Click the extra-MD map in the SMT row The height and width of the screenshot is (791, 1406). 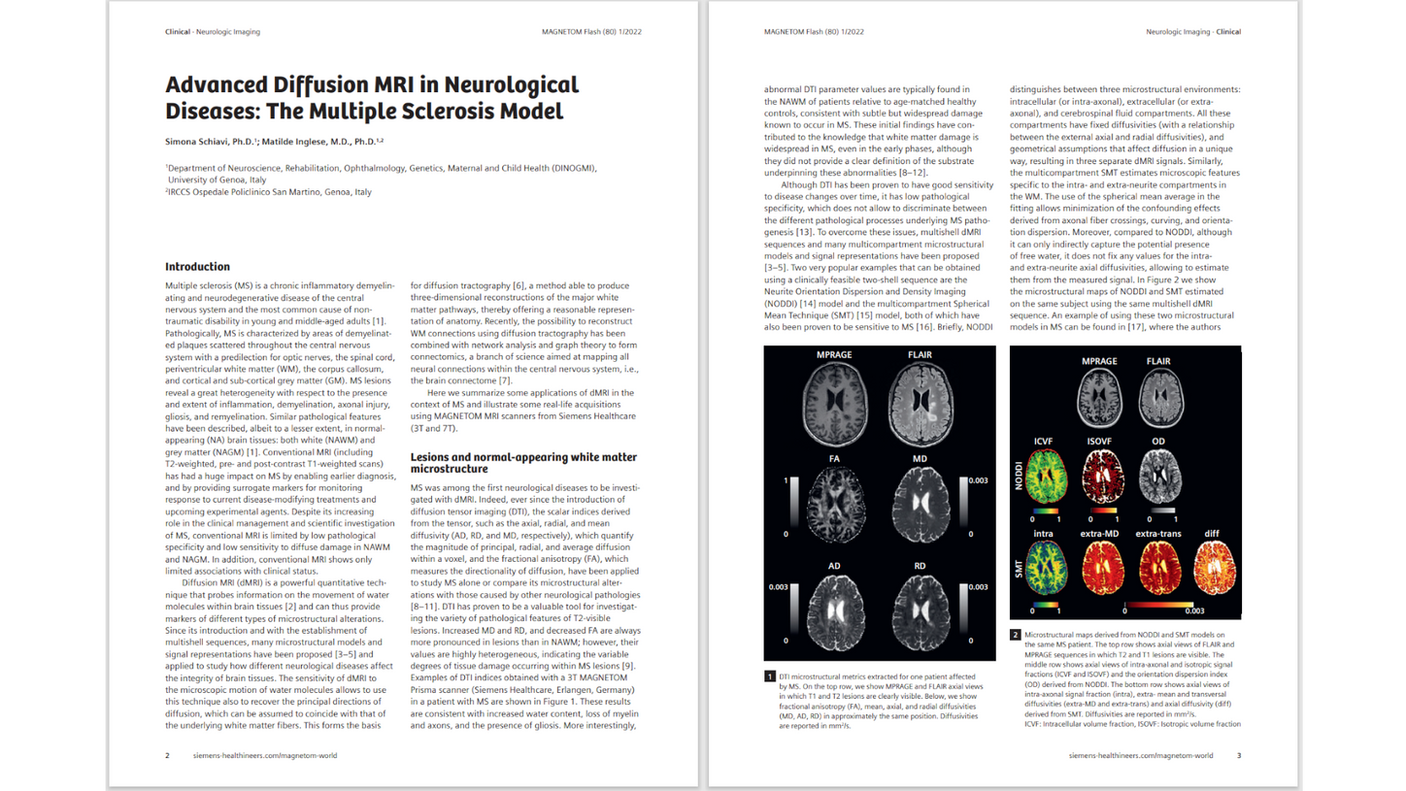click(x=1104, y=568)
